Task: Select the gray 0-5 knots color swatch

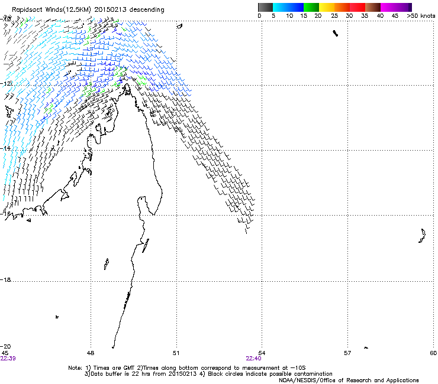Action: 265,7
